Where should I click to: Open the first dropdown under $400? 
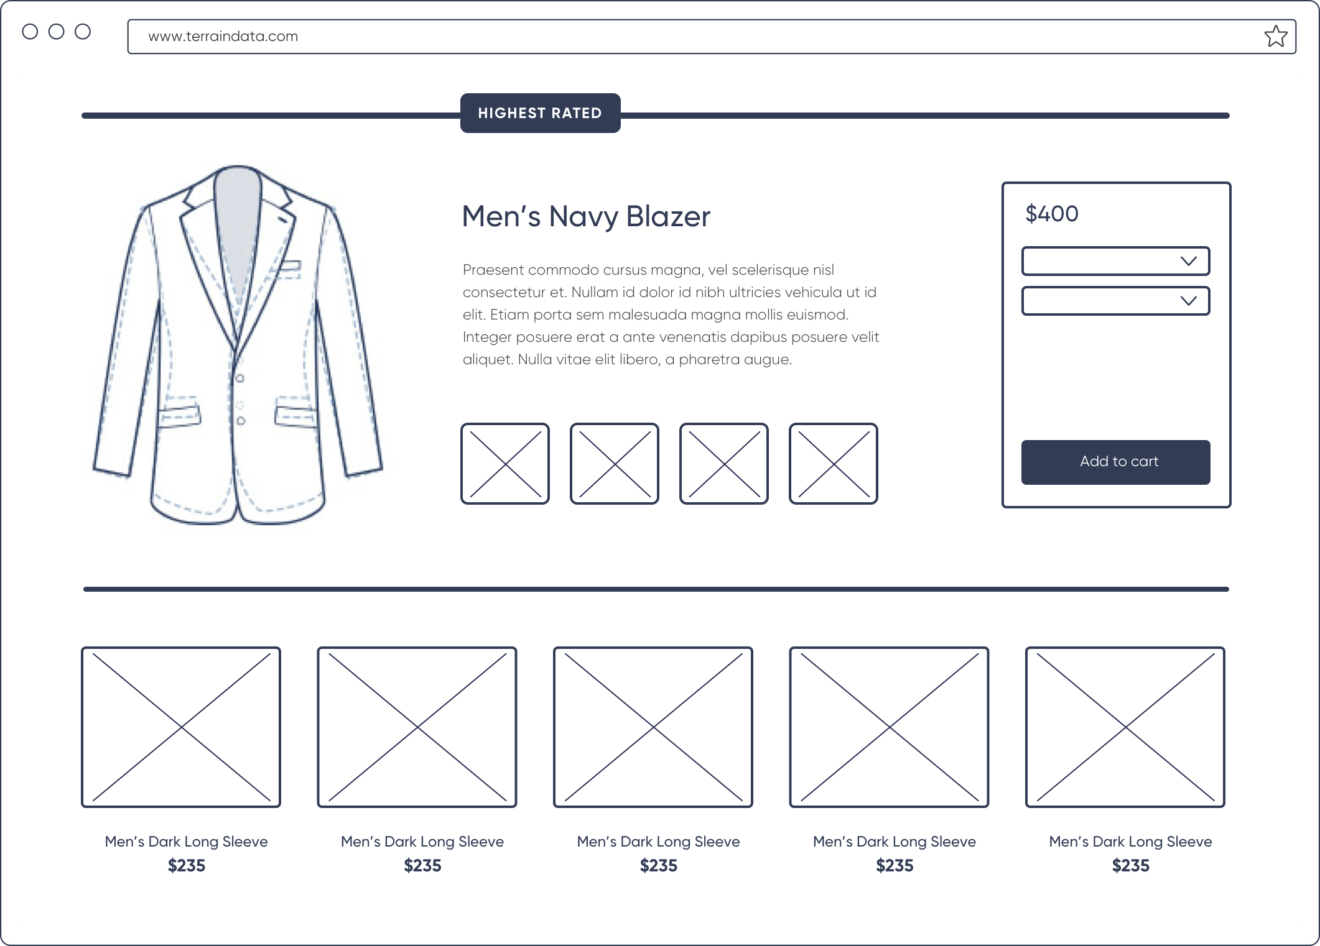point(1101,261)
